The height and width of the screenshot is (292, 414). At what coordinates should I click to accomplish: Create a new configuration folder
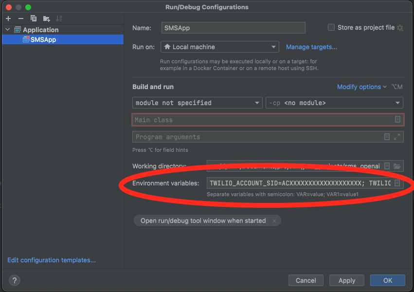point(46,18)
